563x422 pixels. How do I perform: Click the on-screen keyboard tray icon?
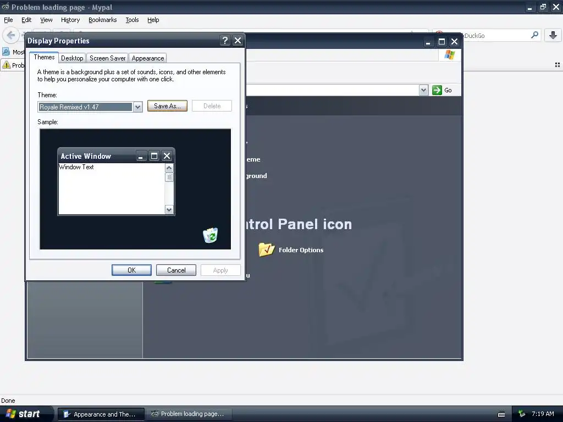coord(501,414)
